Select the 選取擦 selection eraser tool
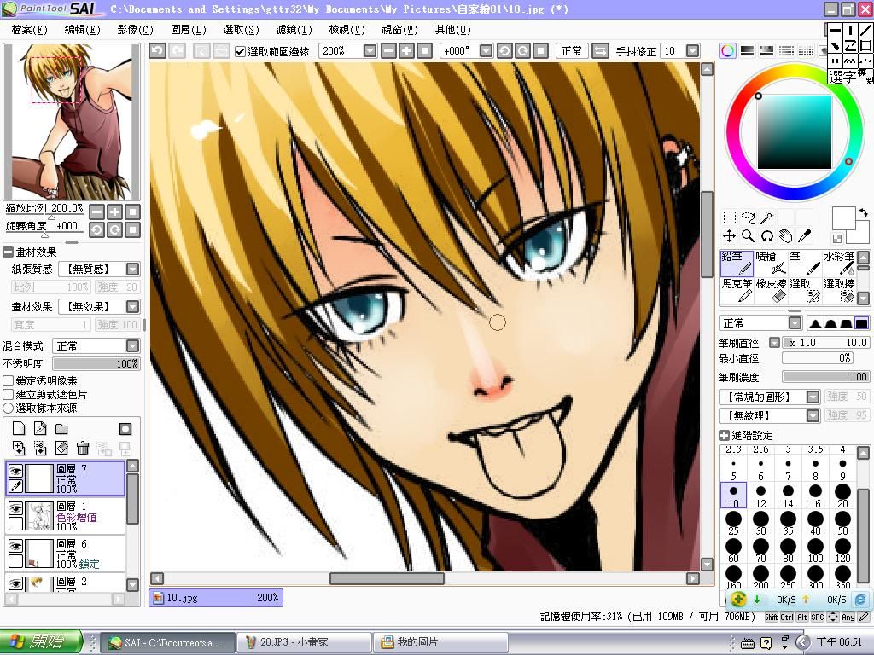This screenshot has width=874, height=655. (x=838, y=291)
